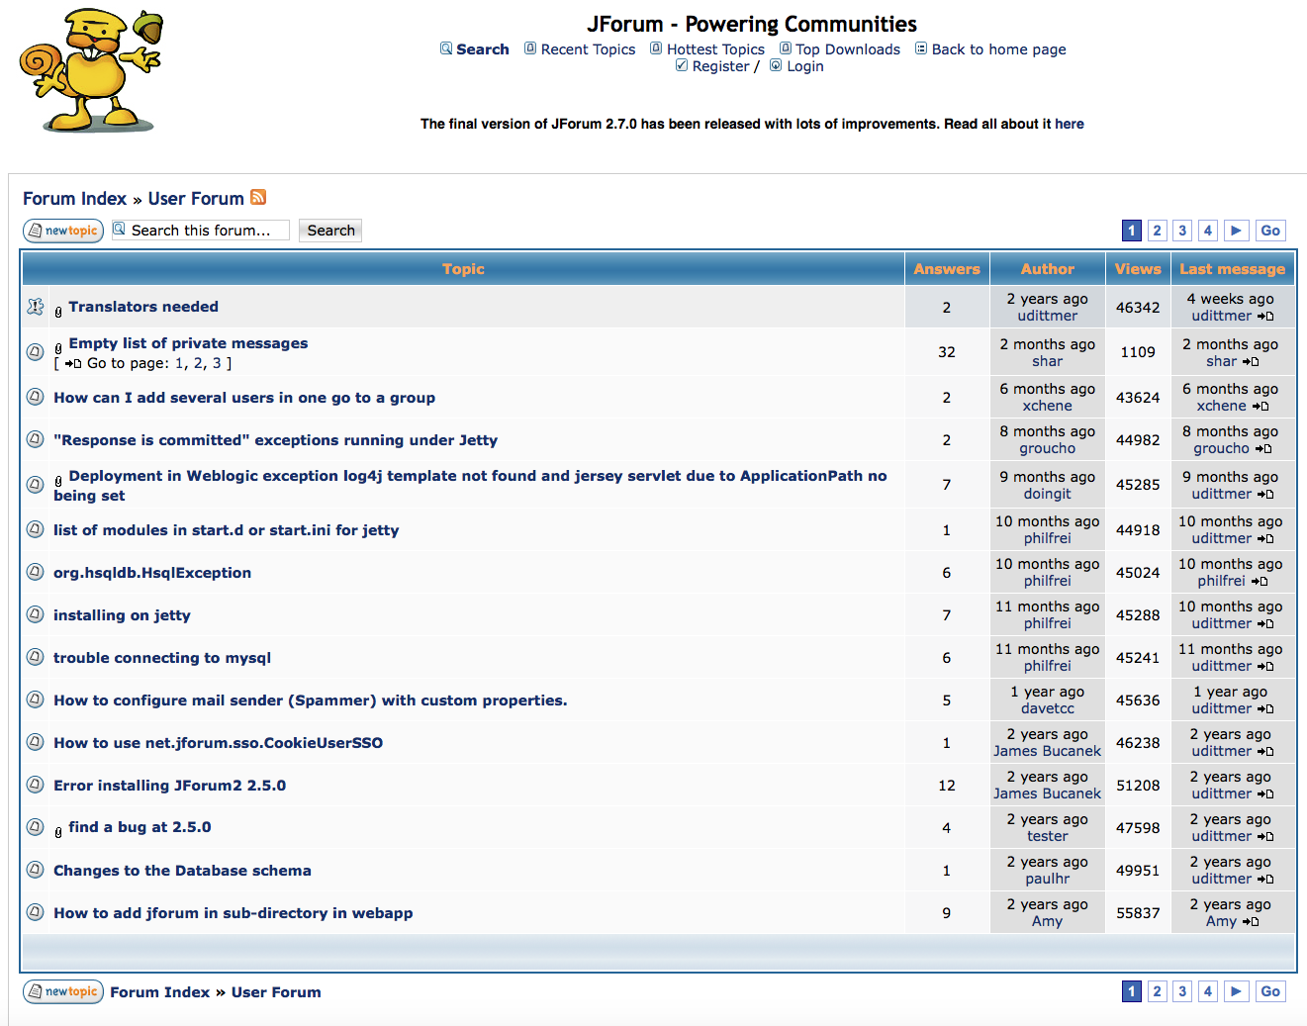Click the top new topic button
This screenshot has width=1307, height=1026.
pos(63,231)
